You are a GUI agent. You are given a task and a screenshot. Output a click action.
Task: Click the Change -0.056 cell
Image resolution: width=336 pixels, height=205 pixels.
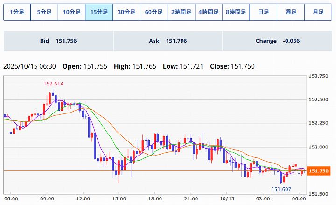click(x=277, y=41)
